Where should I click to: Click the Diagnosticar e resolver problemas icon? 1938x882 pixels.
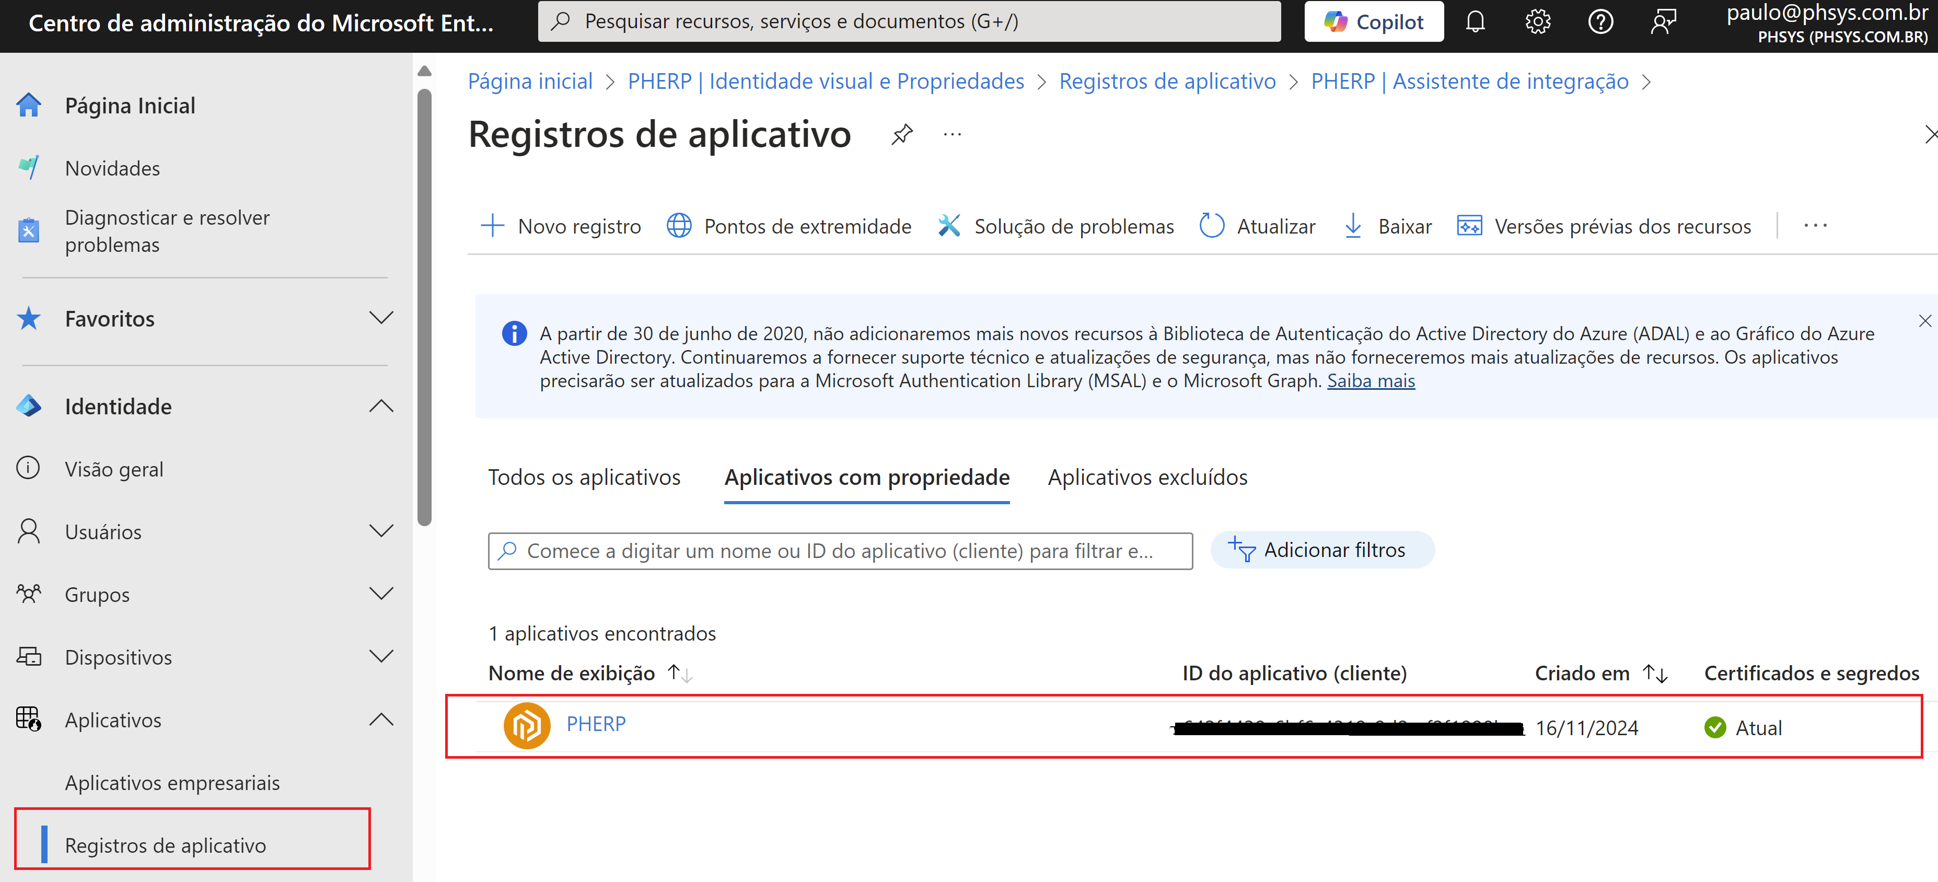(29, 230)
